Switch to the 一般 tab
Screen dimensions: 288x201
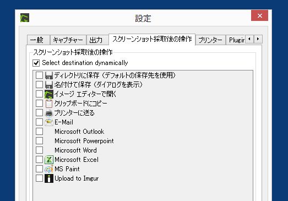(39, 40)
